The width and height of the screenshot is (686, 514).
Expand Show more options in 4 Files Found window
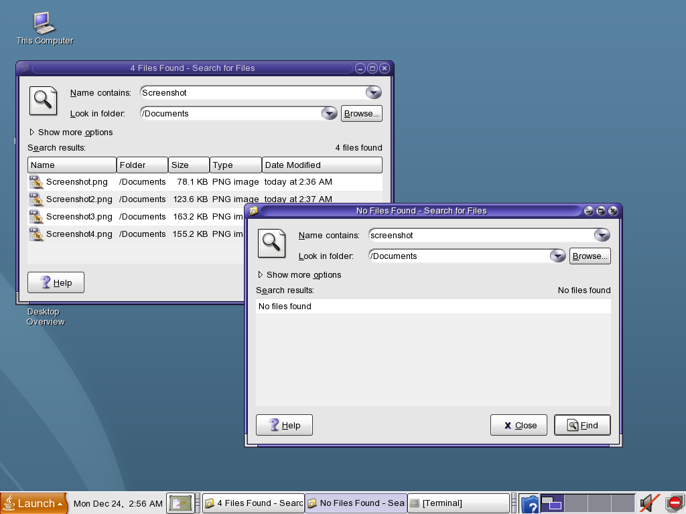(71, 133)
